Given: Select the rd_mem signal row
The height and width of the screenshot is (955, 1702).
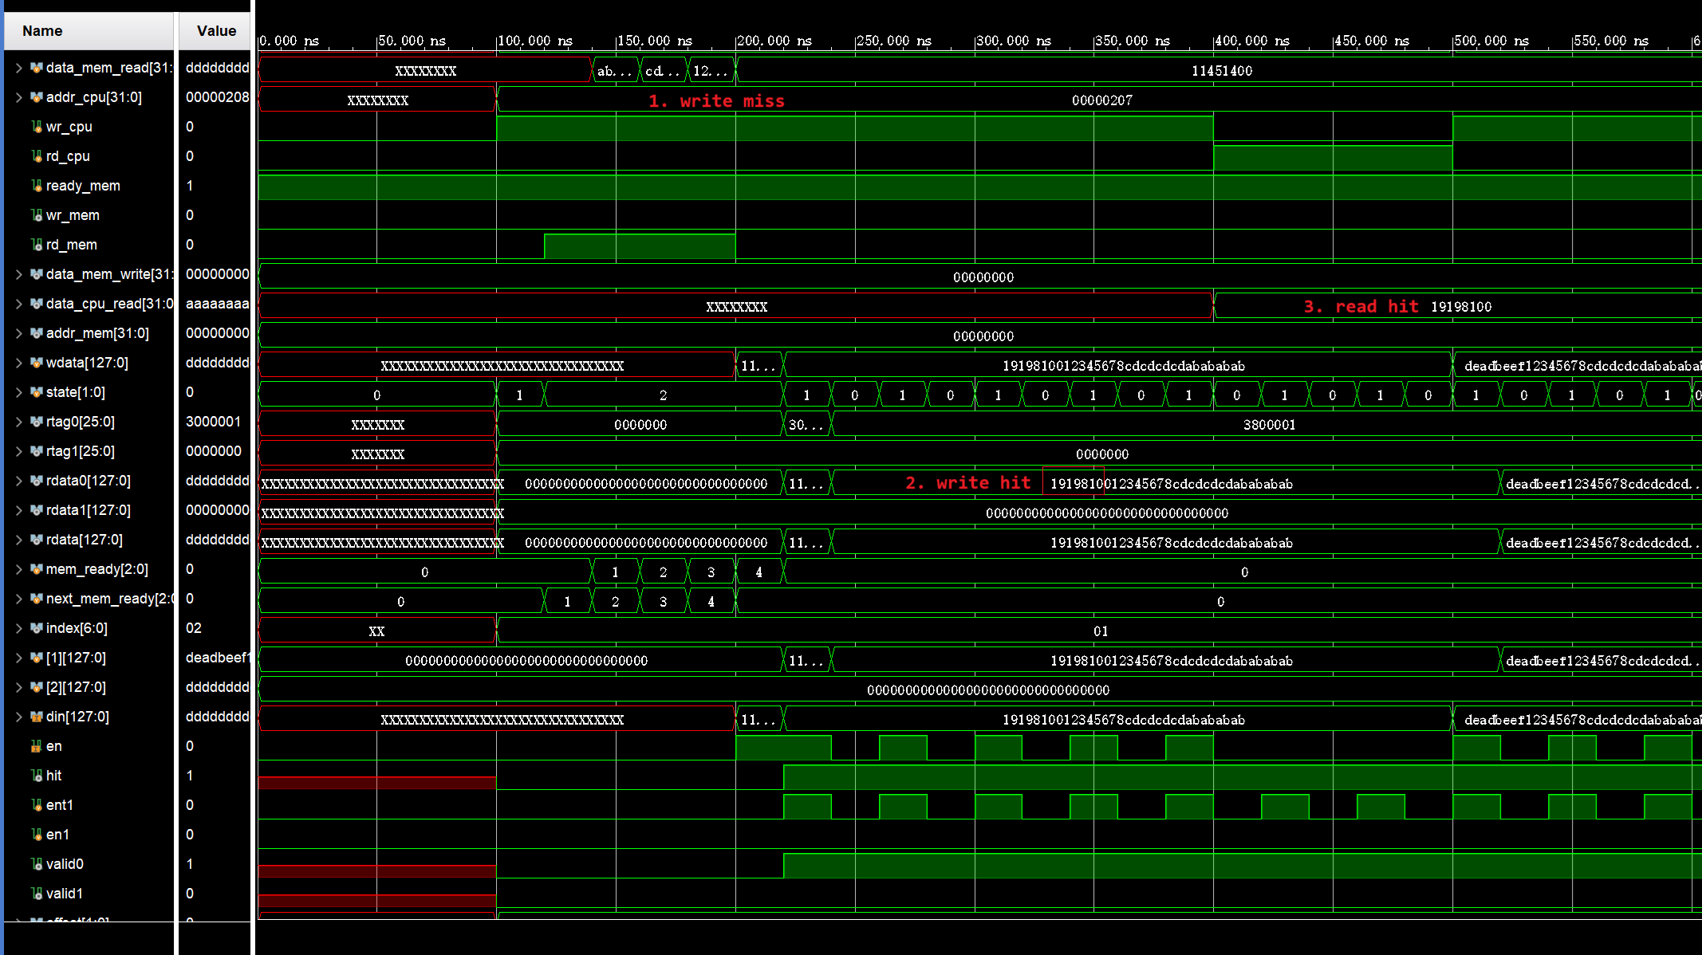Looking at the screenshot, I should click(72, 245).
